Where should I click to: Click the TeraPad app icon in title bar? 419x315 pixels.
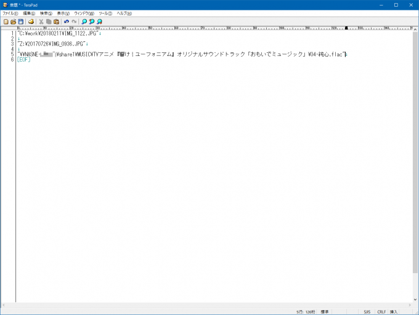click(x=5, y=5)
